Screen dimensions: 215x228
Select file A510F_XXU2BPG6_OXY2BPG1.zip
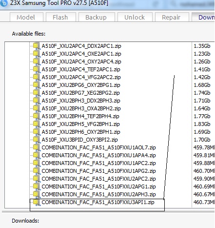click(x=81, y=85)
